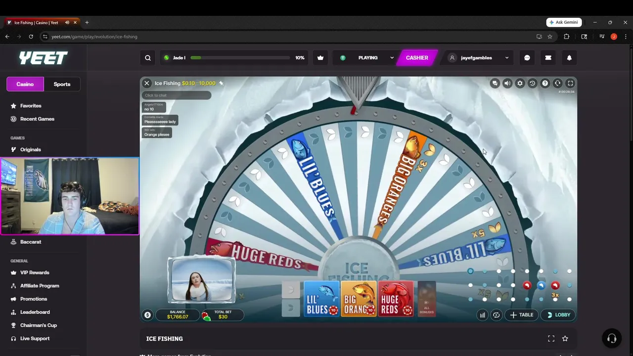The height and width of the screenshot is (356, 633).
Task: Click the "Orange pleeee" chat message
Action: point(157,133)
